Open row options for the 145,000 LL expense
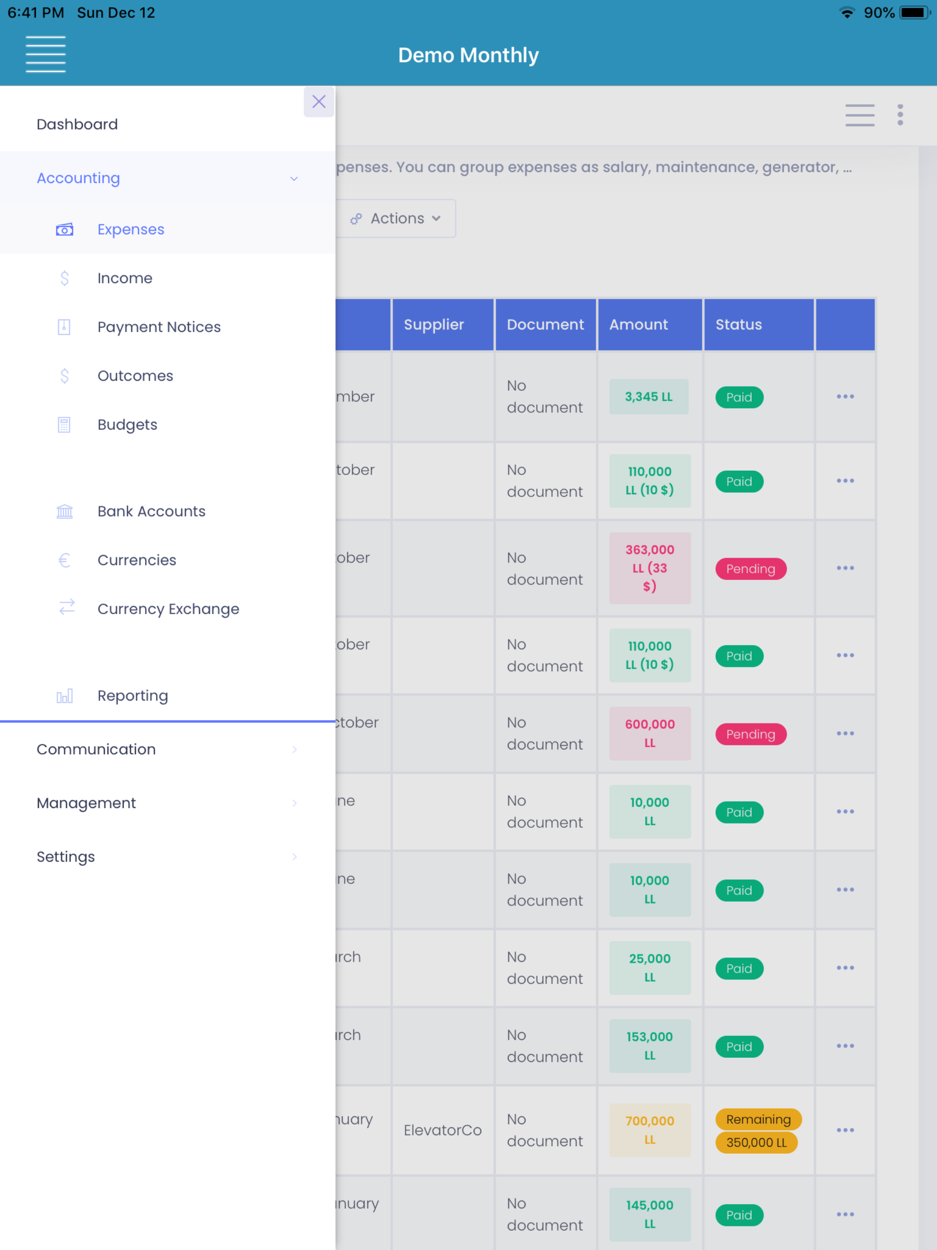Screen dimensions: 937x1250 (x=845, y=1214)
